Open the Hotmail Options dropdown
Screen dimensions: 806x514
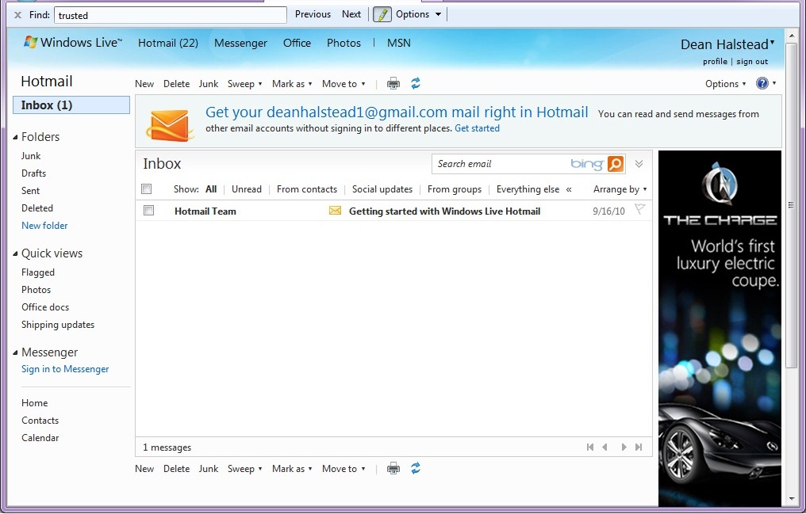point(725,84)
